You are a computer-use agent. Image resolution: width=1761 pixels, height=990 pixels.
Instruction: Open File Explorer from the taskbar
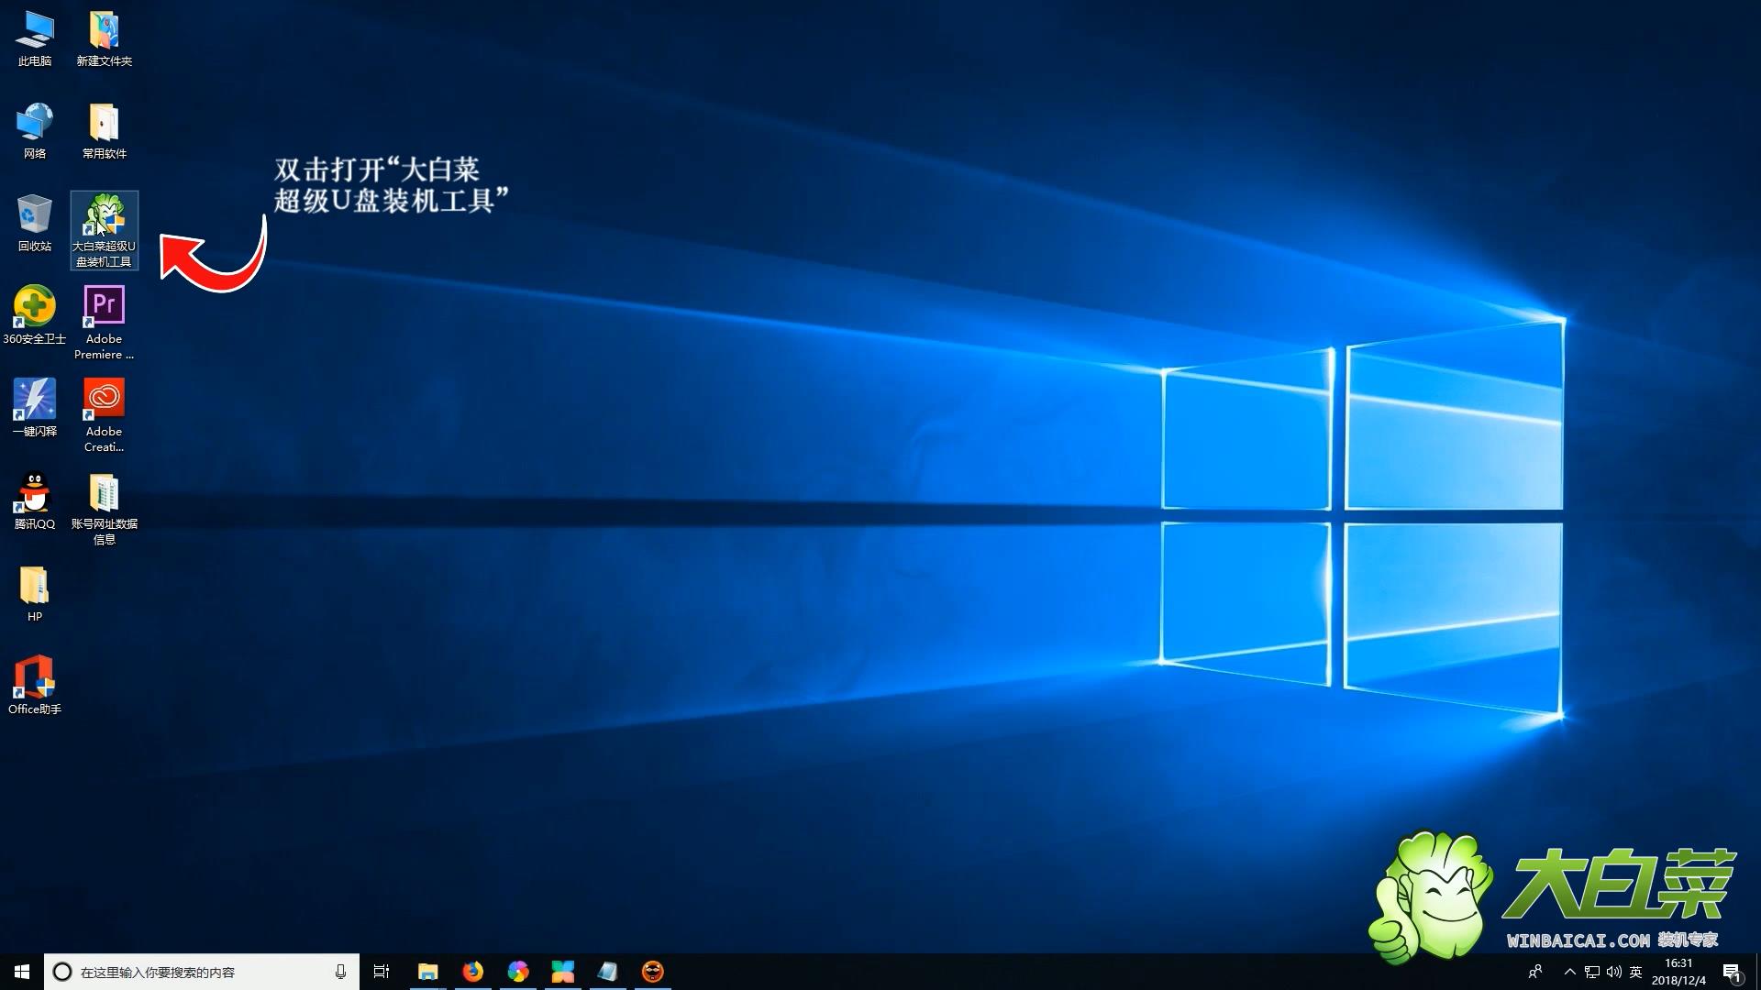(x=428, y=972)
